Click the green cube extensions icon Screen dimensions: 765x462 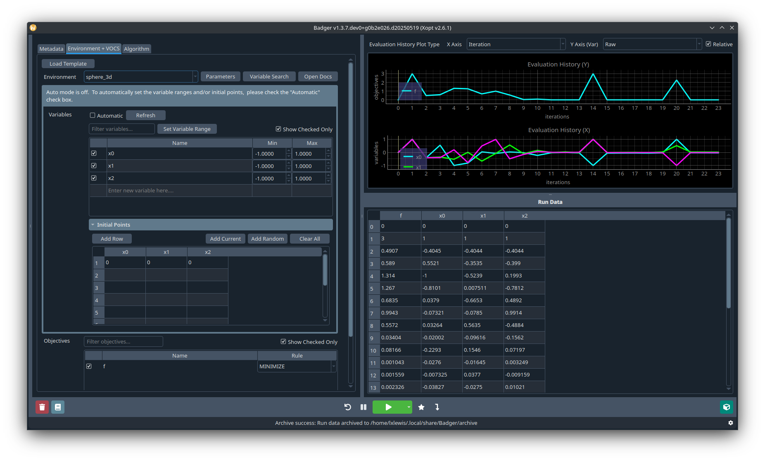point(727,407)
